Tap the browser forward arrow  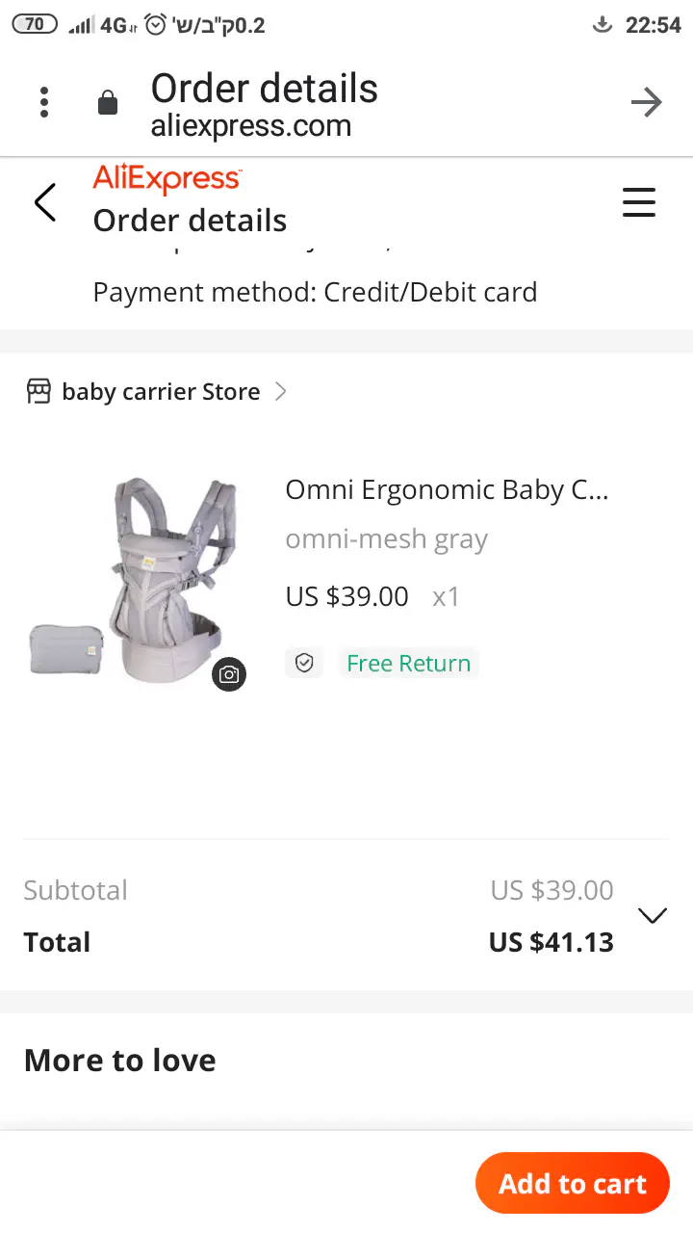646,102
